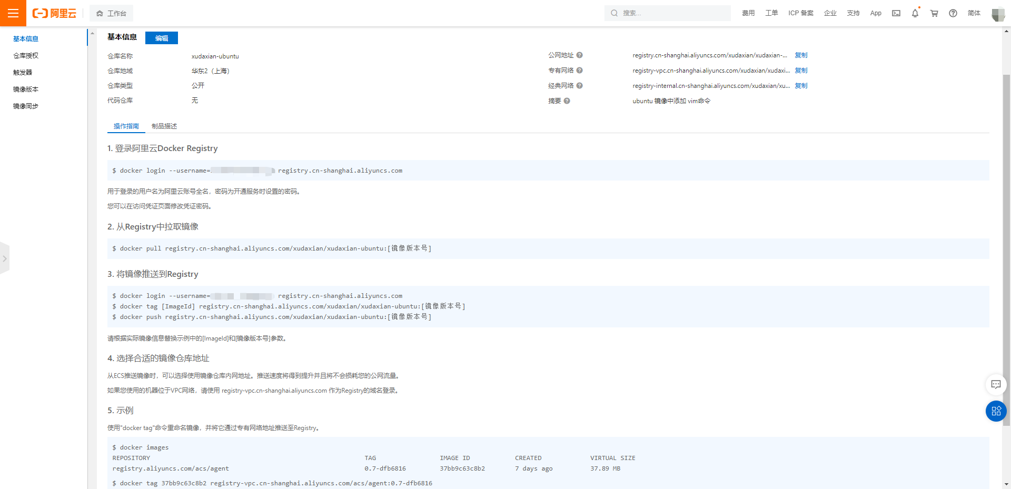
Task: Show help tooltip for 专有网络
Action: [579, 71]
